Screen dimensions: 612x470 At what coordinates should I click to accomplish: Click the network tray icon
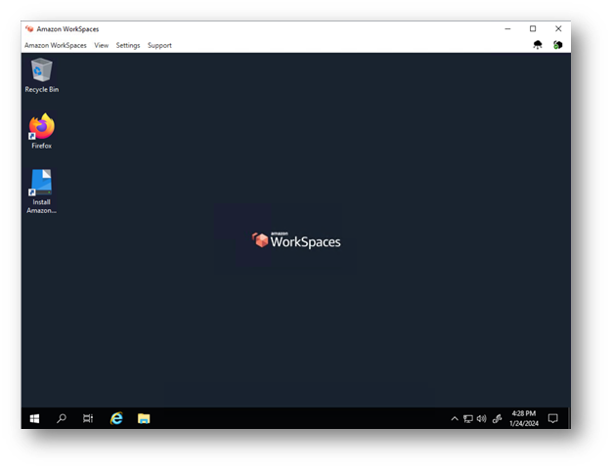(468, 419)
